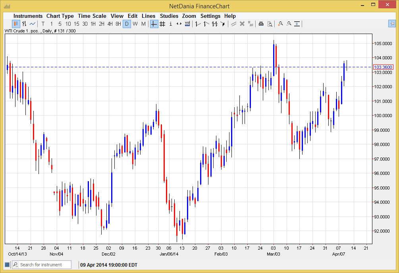The image size is (399, 273).
Task: Select the 4H time scale button
Action: click(110, 24)
